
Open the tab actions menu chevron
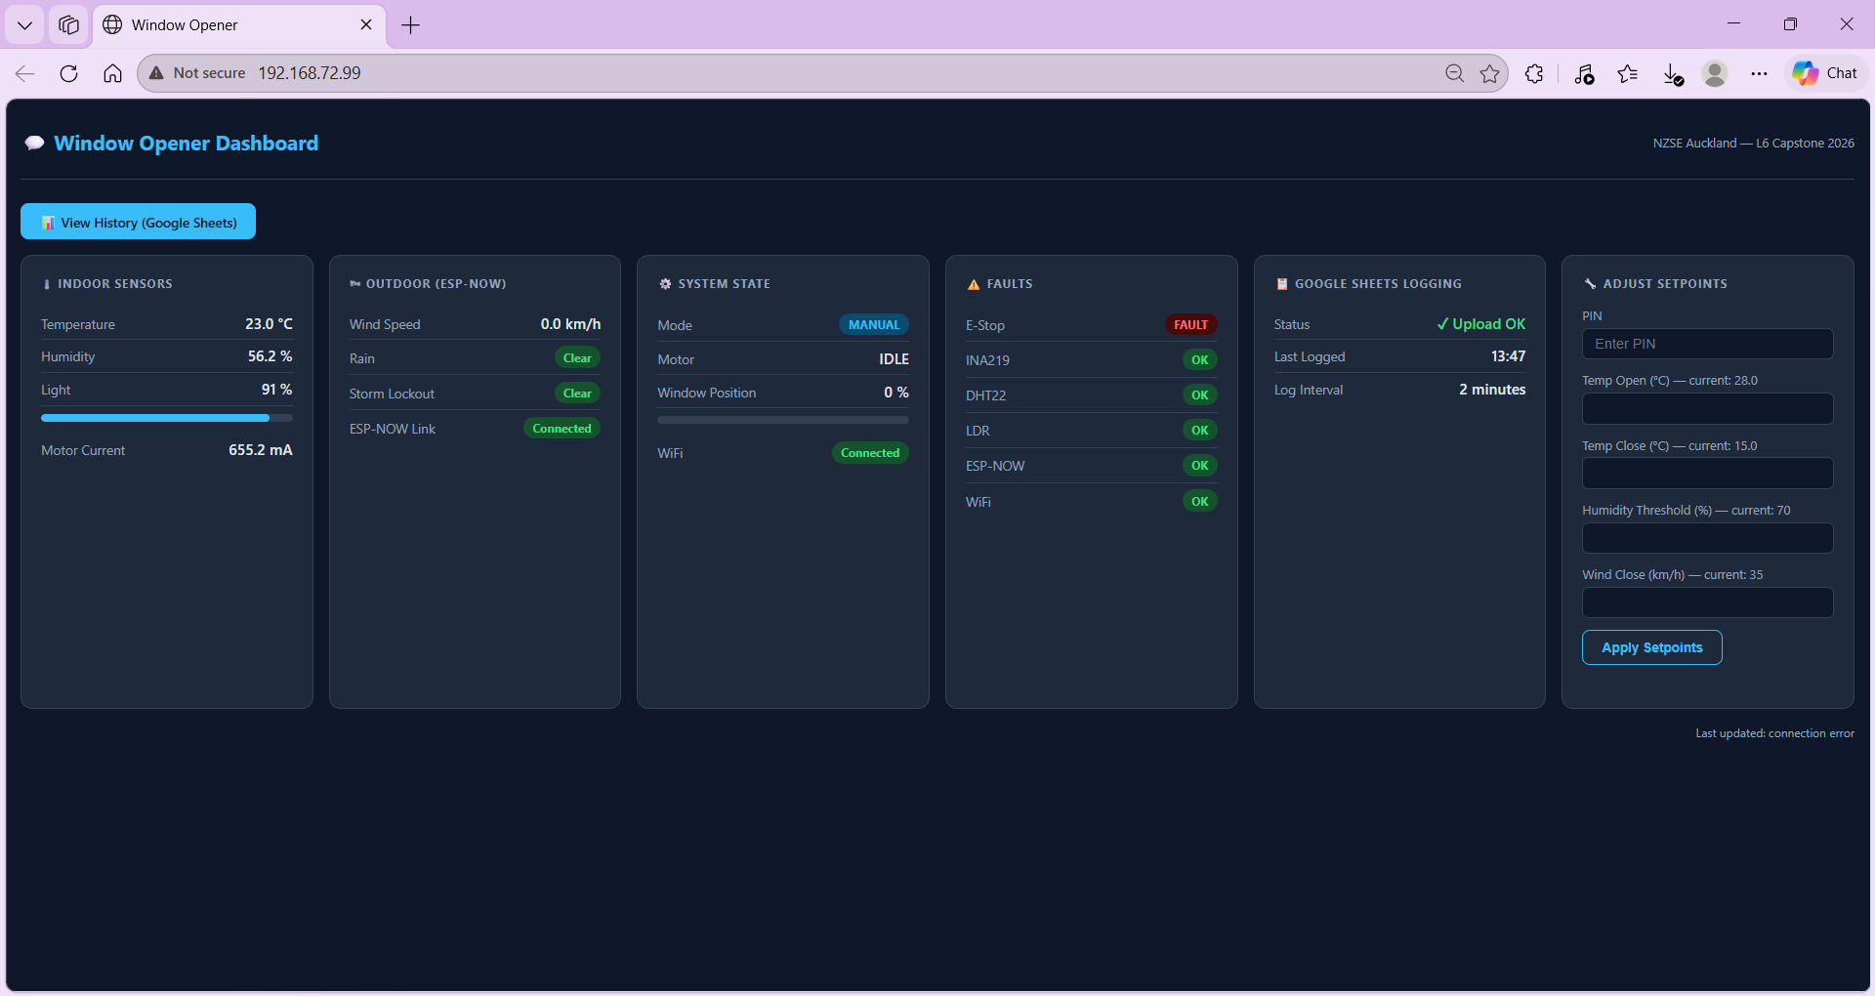25,25
